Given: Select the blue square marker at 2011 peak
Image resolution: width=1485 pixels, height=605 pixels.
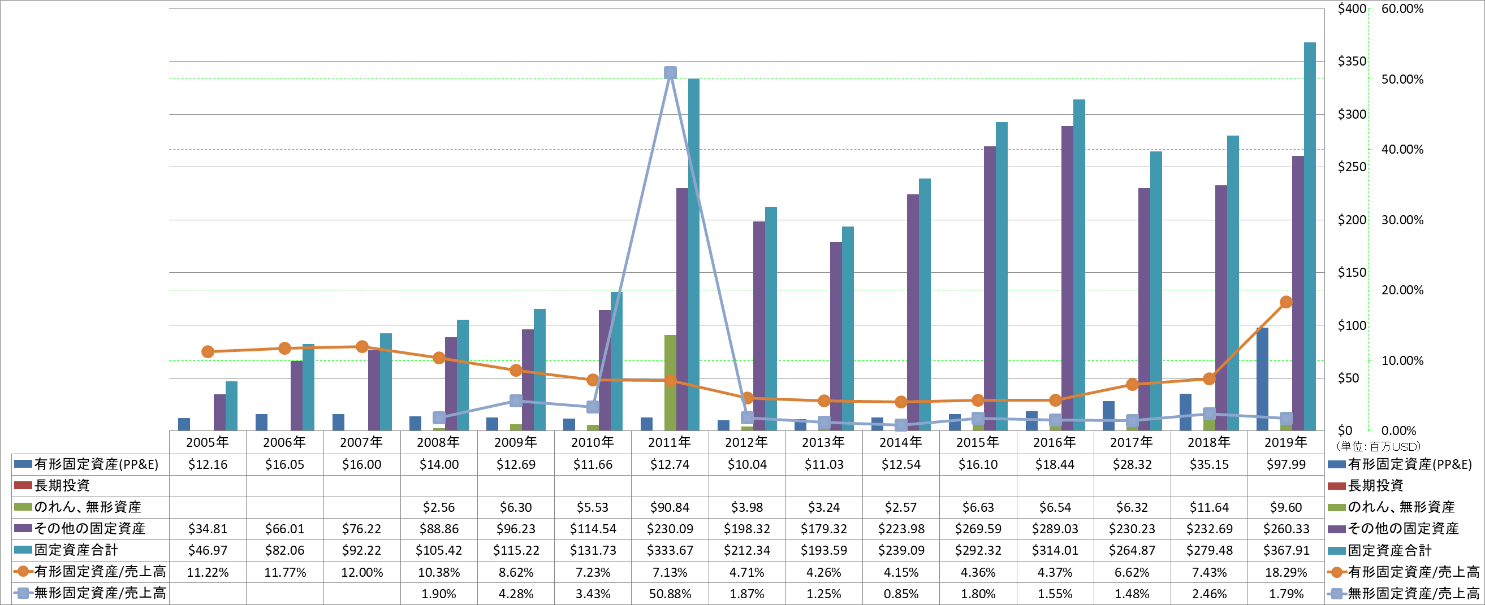Looking at the screenshot, I should click(670, 72).
